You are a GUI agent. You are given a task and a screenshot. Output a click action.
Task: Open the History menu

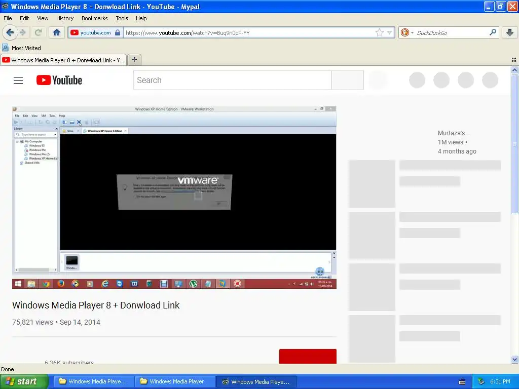click(64, 18)
